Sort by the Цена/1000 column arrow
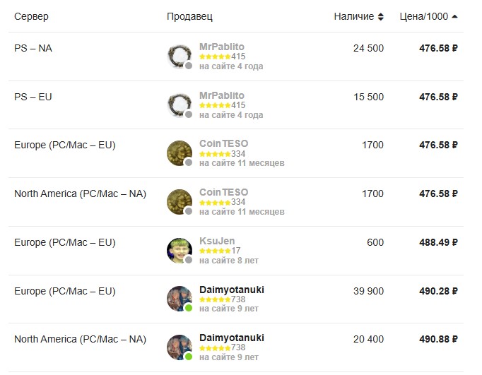The image size is (482, 375). [x=454, y=16]
